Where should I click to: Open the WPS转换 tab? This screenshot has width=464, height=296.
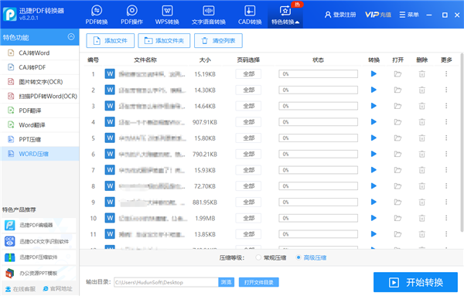167,15
